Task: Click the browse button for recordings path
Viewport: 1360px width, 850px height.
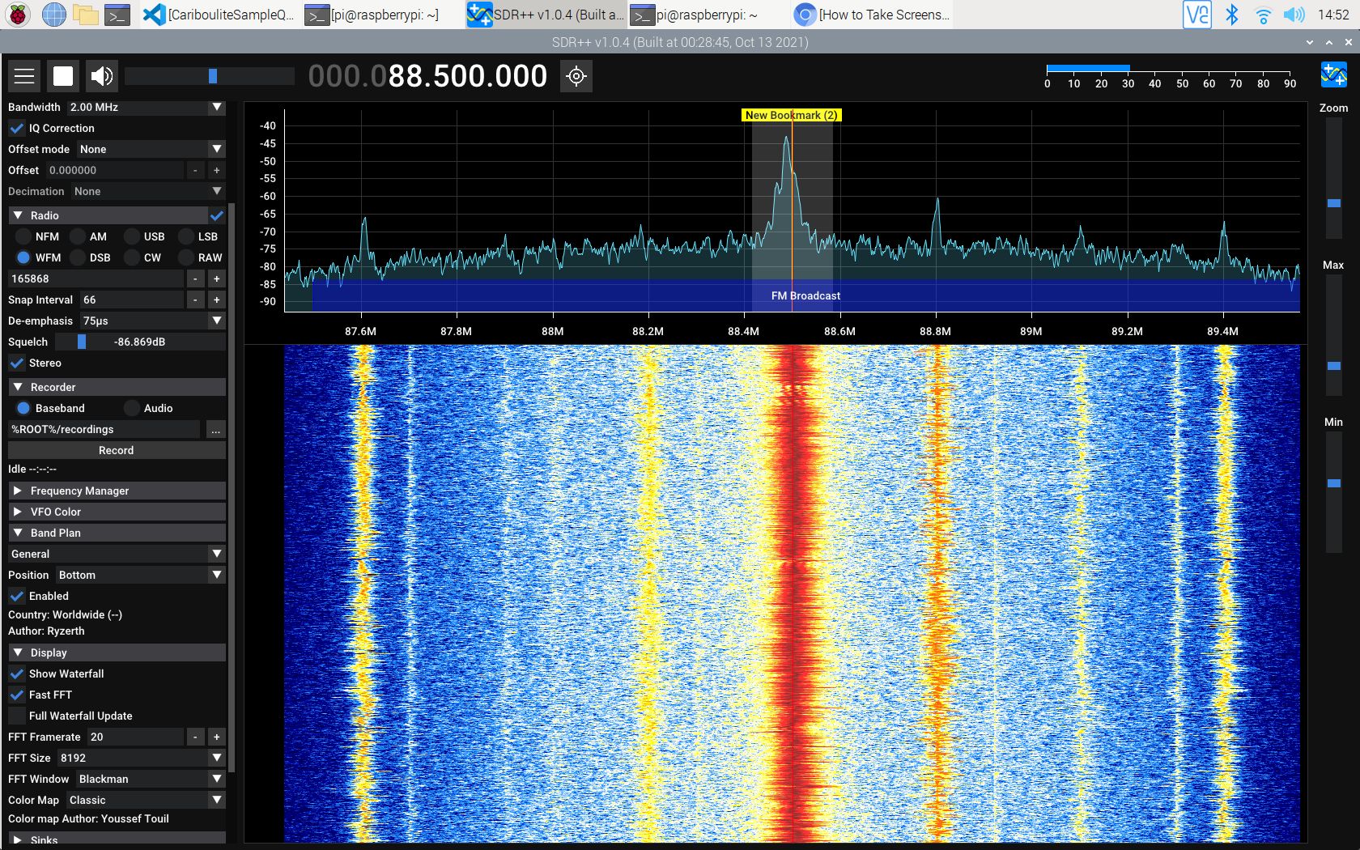Action: [215, 430]
